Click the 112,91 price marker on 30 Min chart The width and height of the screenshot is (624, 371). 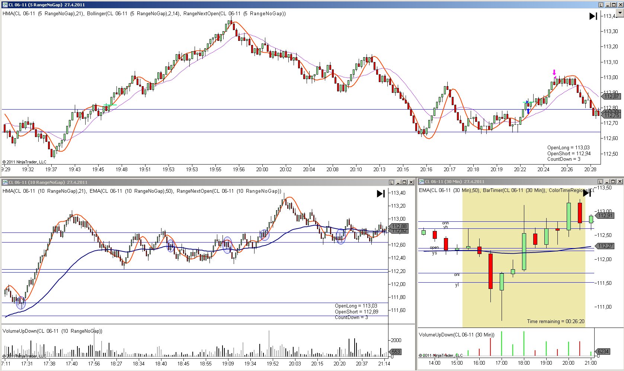605,215
